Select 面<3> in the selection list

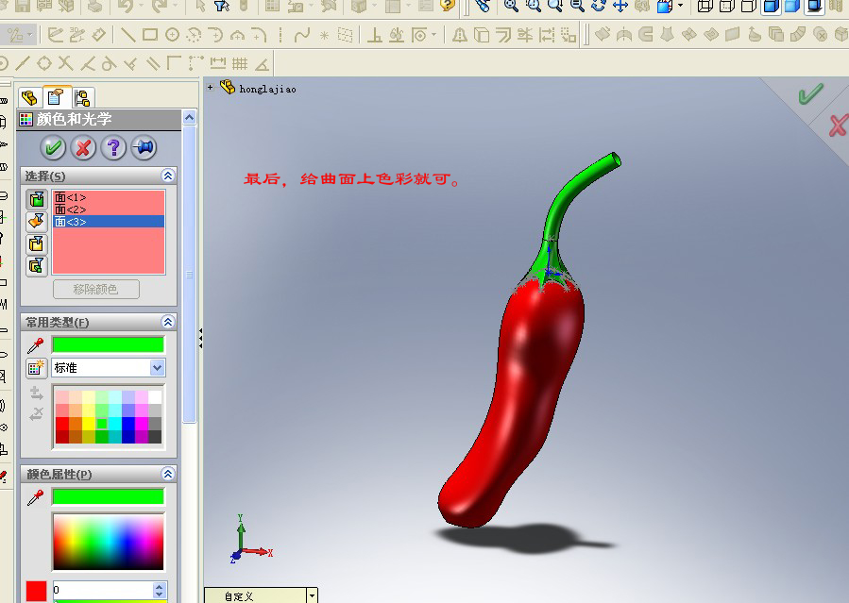point(109,222)
